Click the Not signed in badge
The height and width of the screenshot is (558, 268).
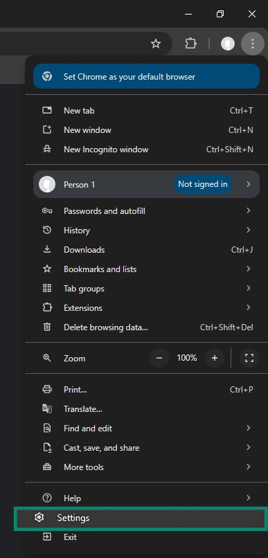click(x=203, y=184)
